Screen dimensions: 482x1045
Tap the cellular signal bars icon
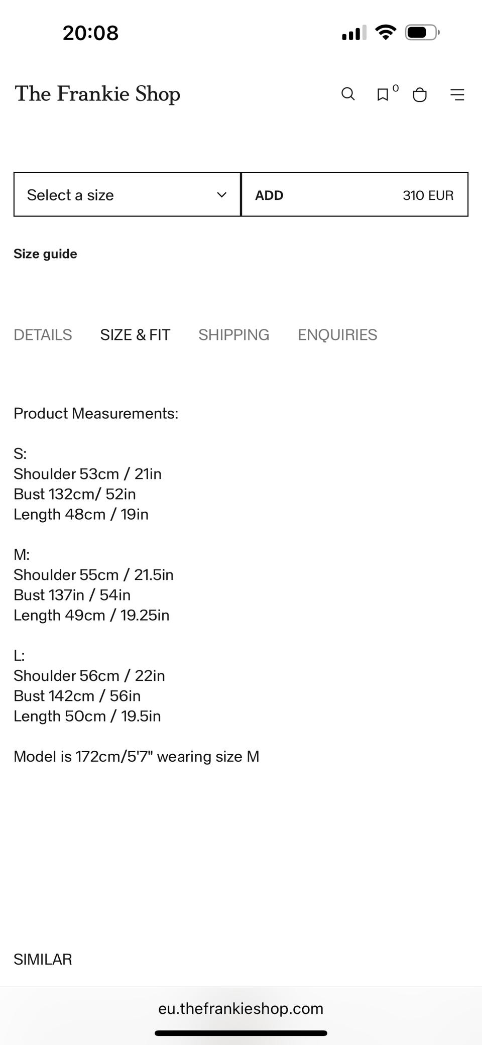(x=354, y=33)
